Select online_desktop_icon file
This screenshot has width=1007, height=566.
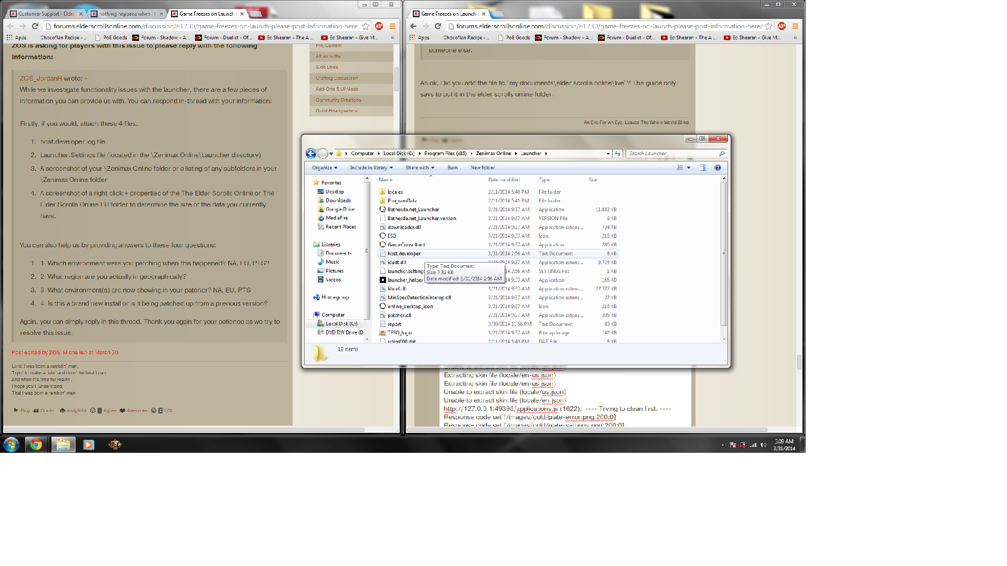coord(410,307)
